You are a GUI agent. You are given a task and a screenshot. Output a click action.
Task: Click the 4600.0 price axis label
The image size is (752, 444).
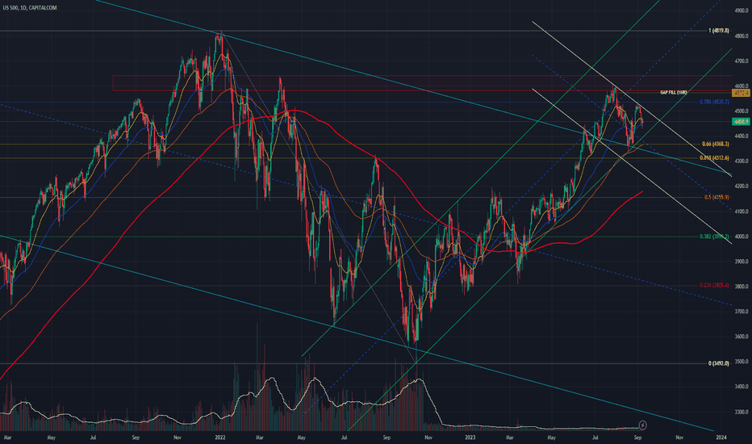click(x=742, y=86)
